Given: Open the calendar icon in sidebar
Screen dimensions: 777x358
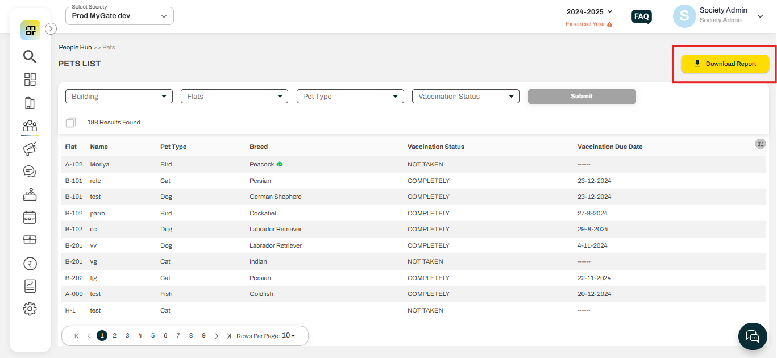Looking at the screenshot, I should (x=30, y=217).
